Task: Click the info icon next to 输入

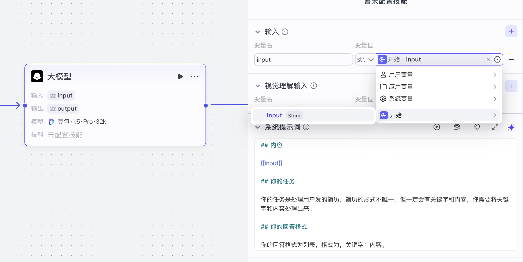Action: point(285,32)
